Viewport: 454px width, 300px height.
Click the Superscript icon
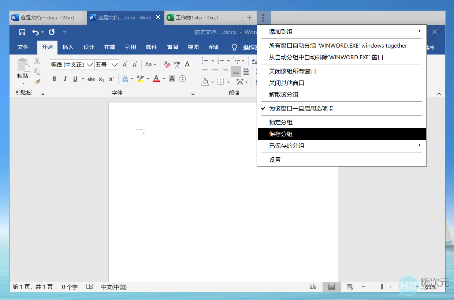[111, 78]
